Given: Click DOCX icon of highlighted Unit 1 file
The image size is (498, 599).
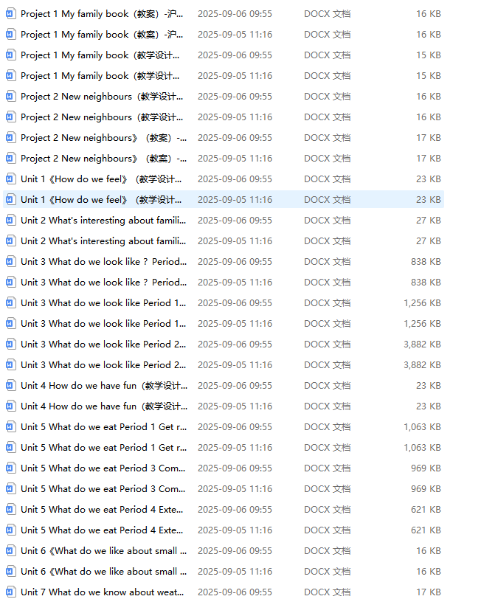Looking at the screenshot, I should click(x=10, y=200).
